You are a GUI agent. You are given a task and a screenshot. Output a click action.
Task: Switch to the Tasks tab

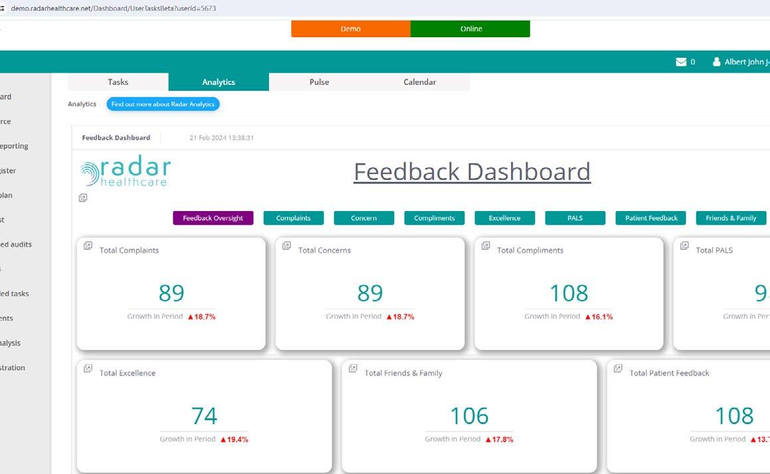(118, 82)
